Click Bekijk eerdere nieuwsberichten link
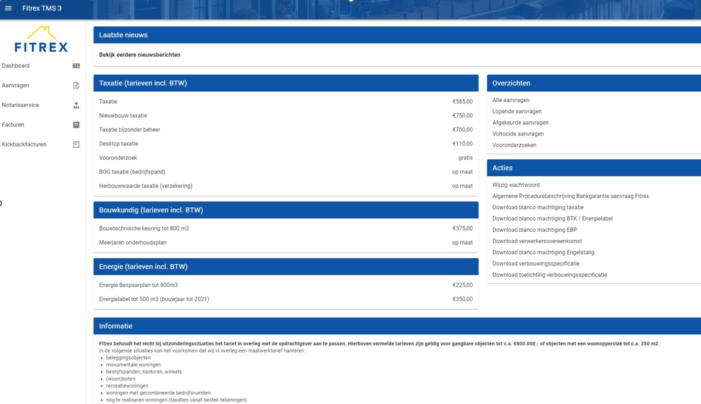The height and width of the screenshot is (404, 701). click(139, 55)
